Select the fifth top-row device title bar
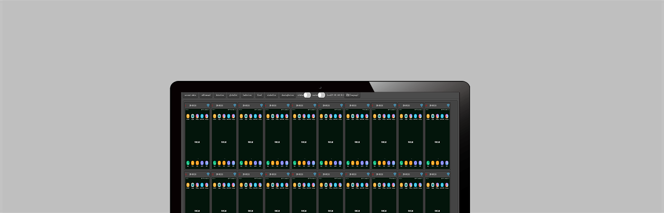Screen dimensions: 664x213 click(304, 106)
